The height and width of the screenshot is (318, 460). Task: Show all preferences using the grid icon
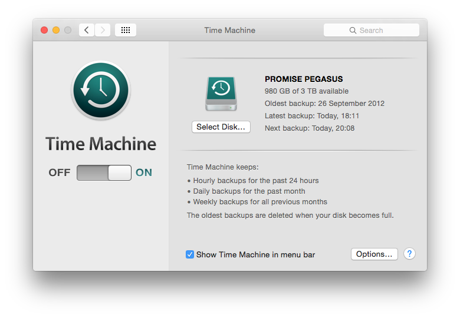pyautogui.click(x=126, y=30)
